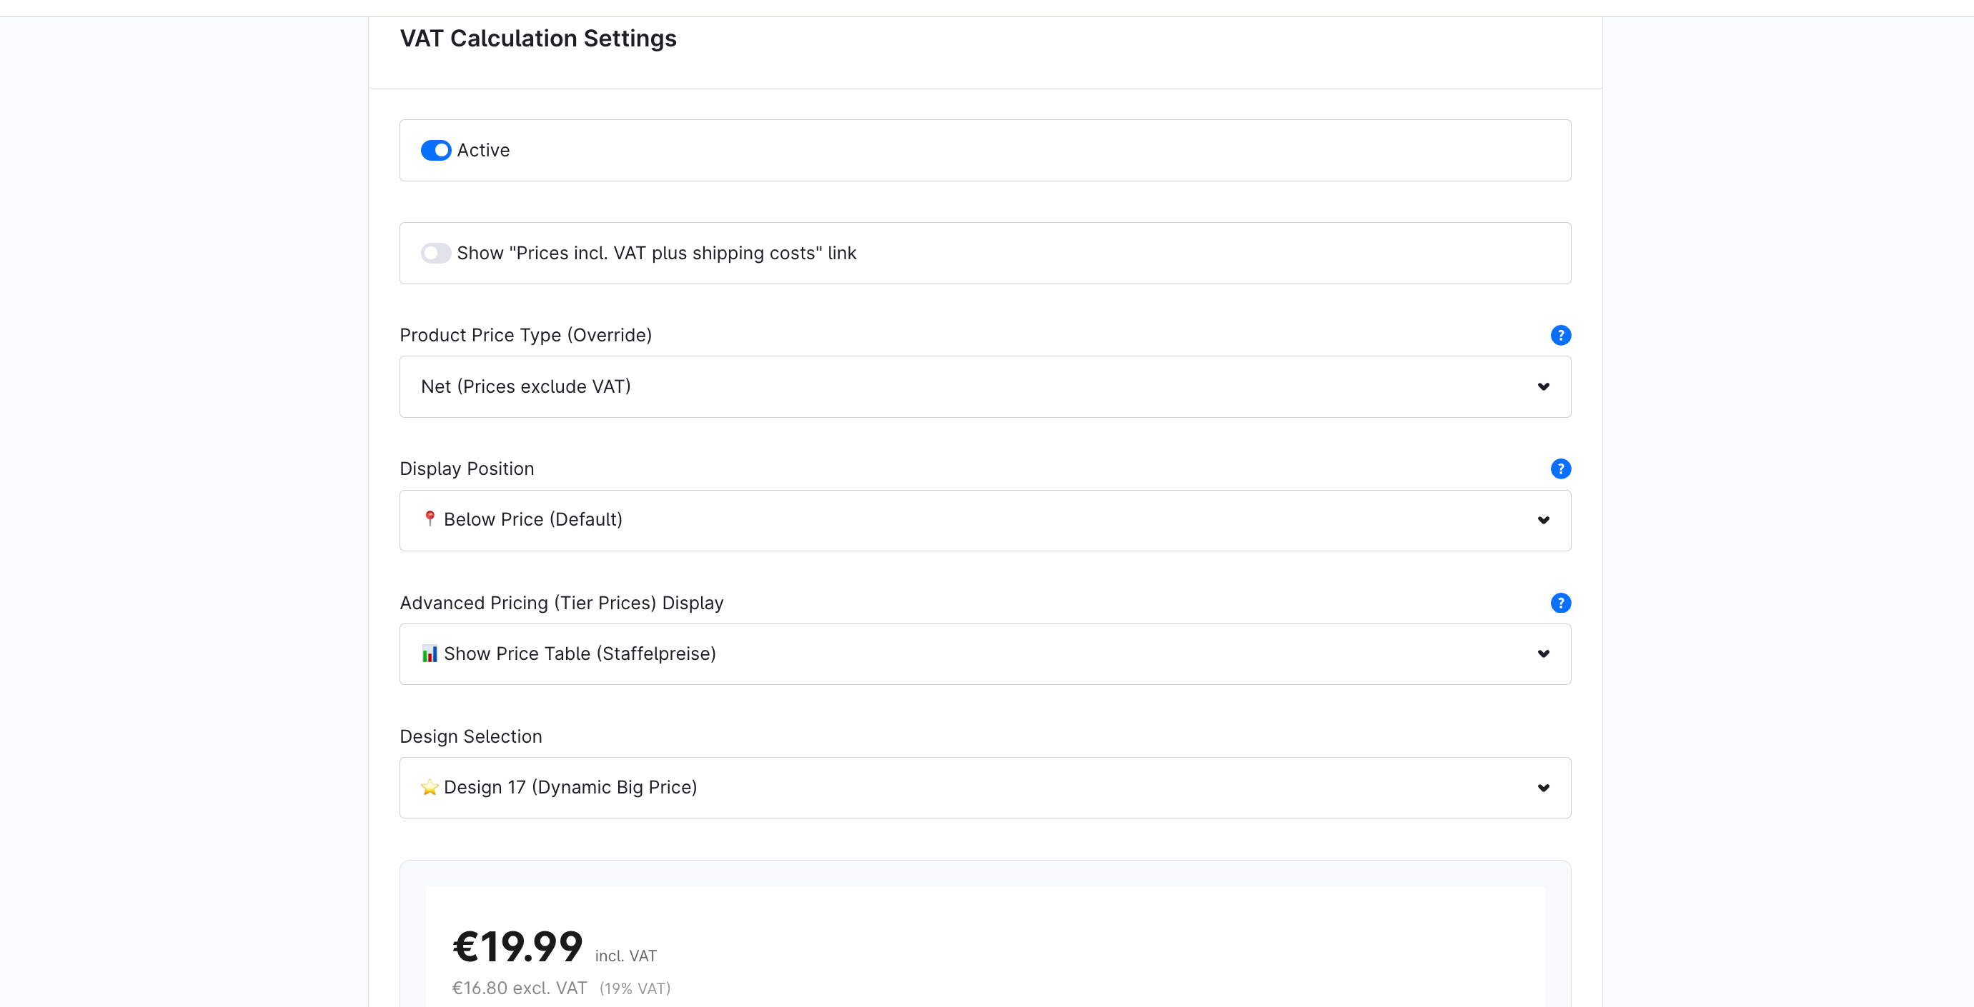Click the red pin icon in Display Position

430,519
